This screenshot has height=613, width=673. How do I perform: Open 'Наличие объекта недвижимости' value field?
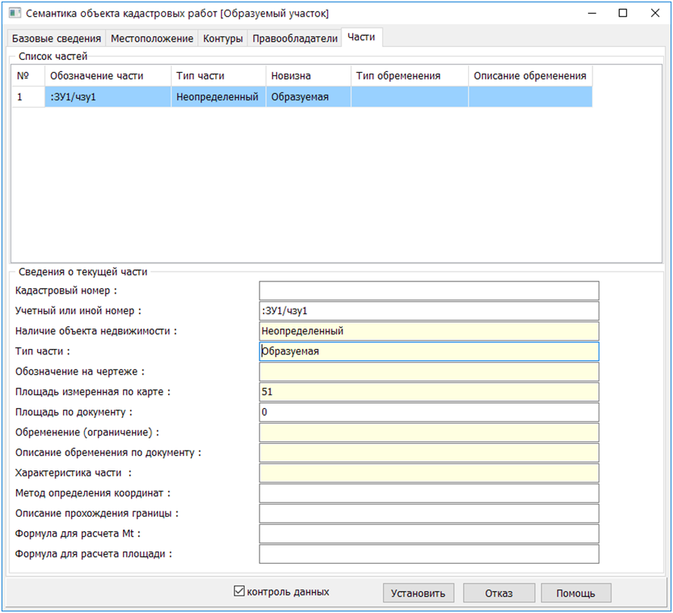click(429, 332)
